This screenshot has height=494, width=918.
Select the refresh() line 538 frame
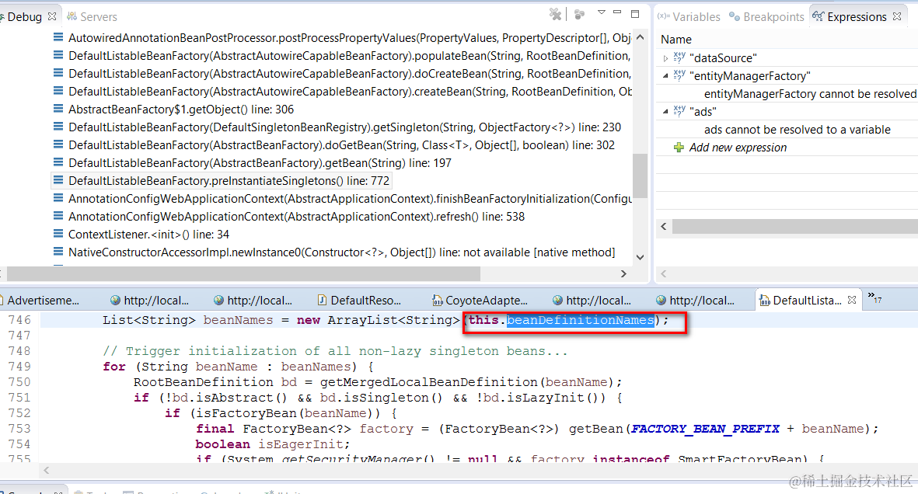(296, 217)
